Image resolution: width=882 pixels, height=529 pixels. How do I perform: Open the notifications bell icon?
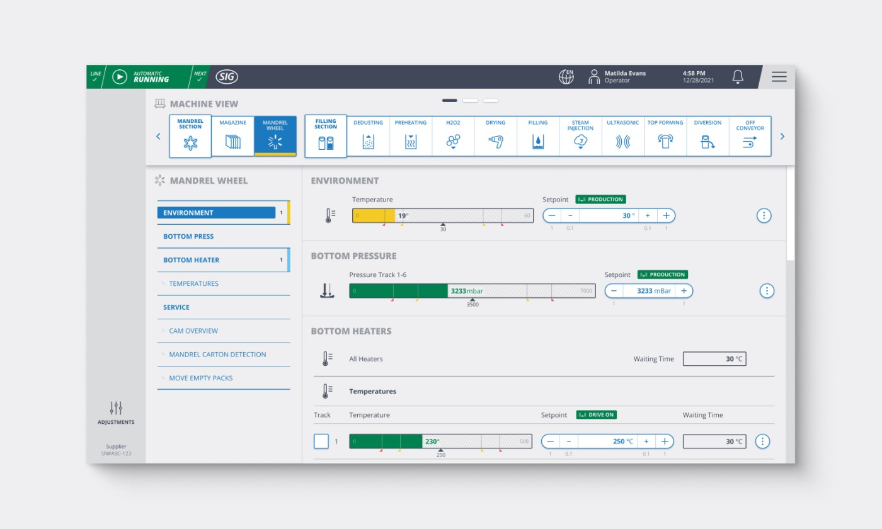point(738,77)
